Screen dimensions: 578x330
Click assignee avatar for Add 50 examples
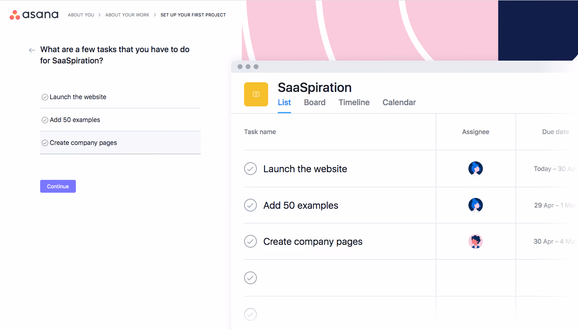click(476, 205)
